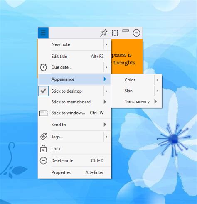Click the dashed square icon in title bar
The image size is (197, 204).
pyautogui.click(x=115, y=33)
